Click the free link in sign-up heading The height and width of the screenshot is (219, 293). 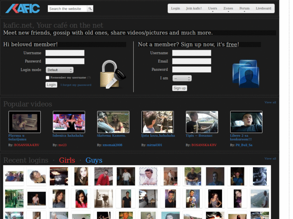(232, 44)
